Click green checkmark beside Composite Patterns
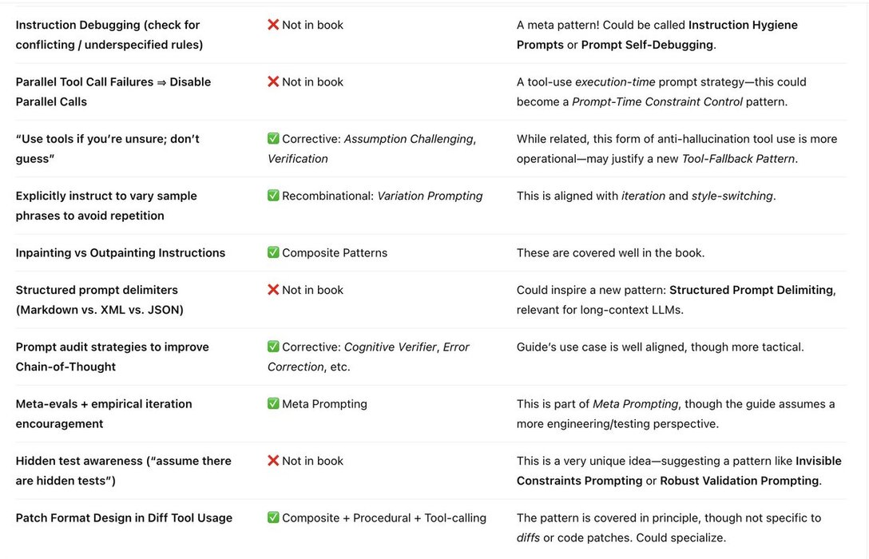Image resolution: width=869 pixels, height=559 pixels. pos(273,252)
